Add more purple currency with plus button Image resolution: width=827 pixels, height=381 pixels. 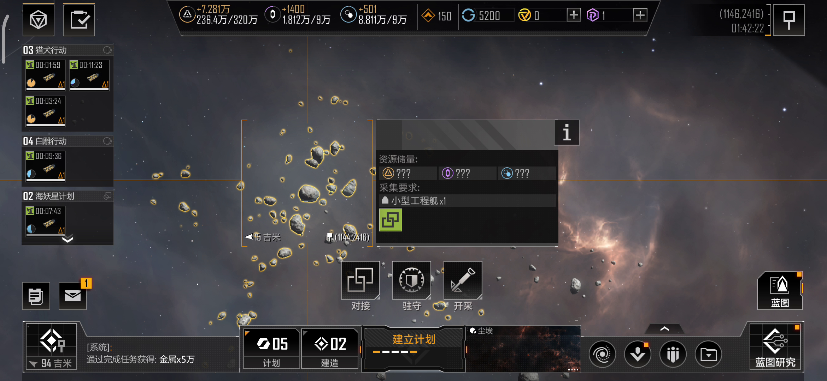click(640, 15)
